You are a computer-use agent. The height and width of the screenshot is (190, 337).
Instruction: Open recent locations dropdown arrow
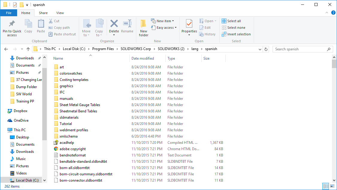click(22, 49)
